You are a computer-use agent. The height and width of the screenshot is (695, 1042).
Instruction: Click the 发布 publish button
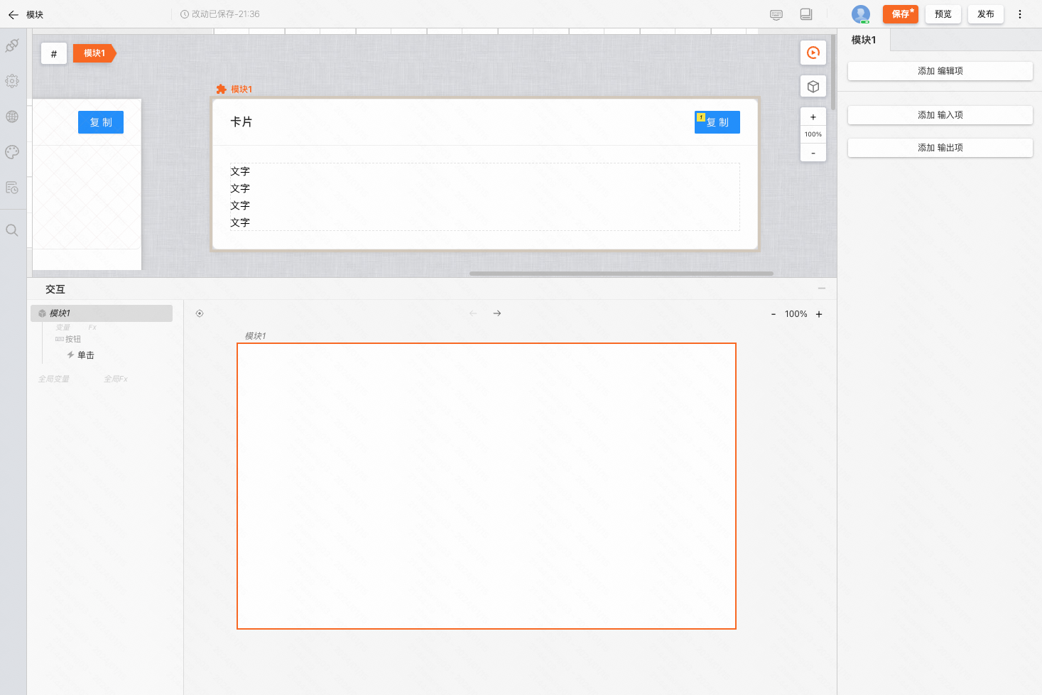(x=986, y=14)
